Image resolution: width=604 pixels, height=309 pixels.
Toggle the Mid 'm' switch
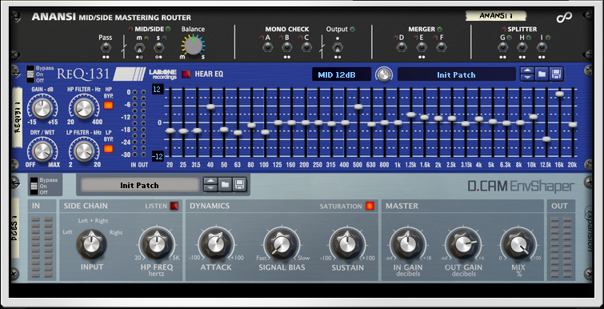point(139,48)
